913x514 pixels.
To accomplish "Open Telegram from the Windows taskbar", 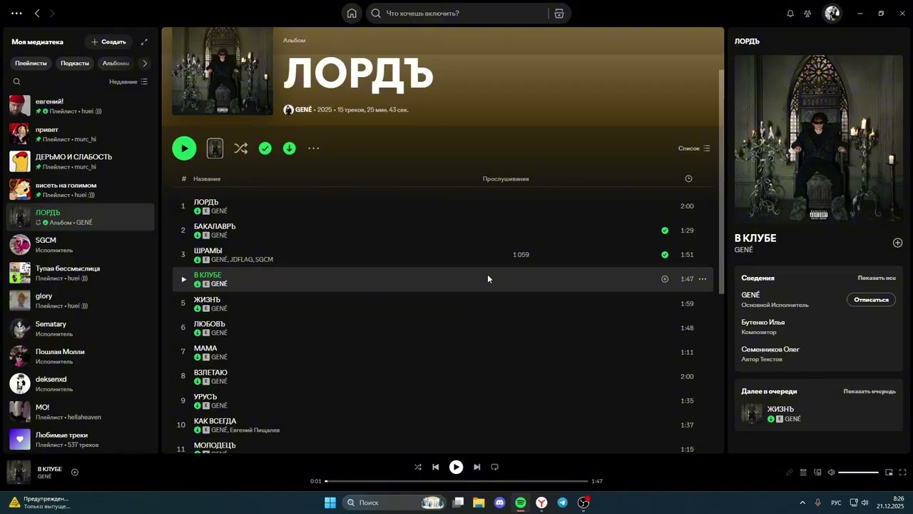I will point(563,503).
